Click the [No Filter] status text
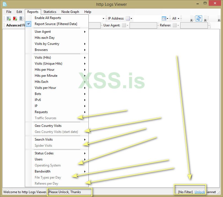The width and height of the screenshot is (223, 197). click(x=185, y=192)
